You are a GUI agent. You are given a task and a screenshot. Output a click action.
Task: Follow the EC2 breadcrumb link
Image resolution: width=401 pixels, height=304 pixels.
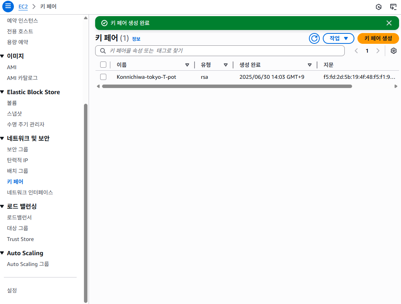coord(23,7)
